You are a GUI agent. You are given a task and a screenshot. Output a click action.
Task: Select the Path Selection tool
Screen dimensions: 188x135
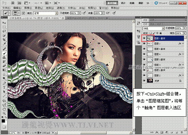[x=4, y=92]
